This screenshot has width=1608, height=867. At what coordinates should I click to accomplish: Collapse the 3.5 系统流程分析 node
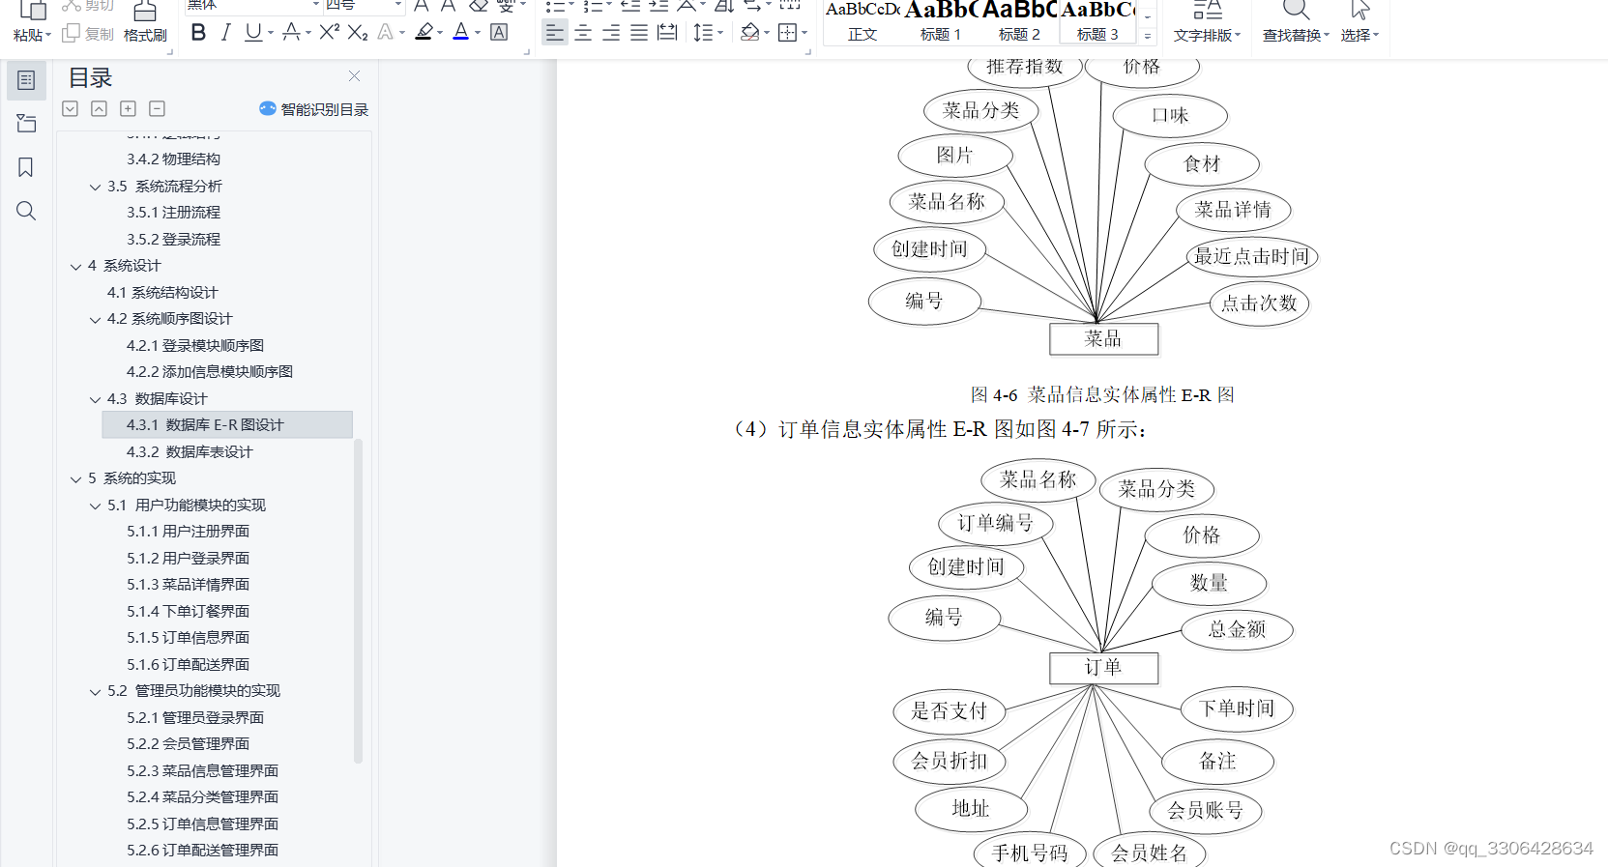95,187
